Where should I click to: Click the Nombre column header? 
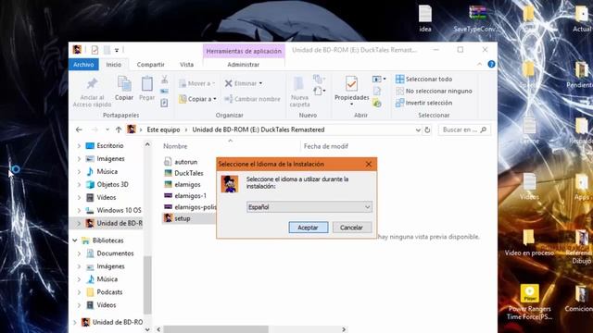pos(175,146)
